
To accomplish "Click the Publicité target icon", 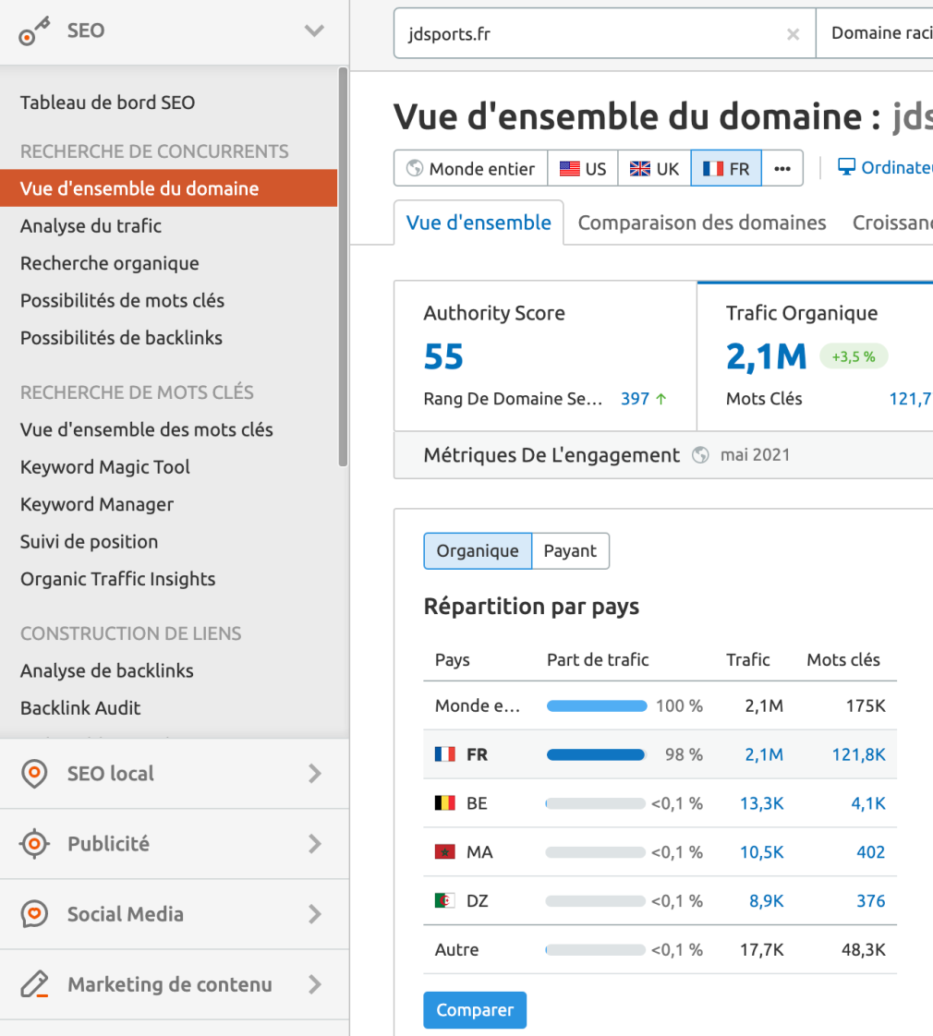I will 34,844.
